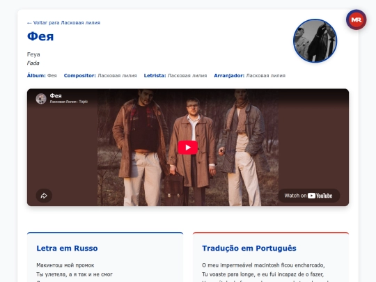The image size is (376, 282).
Task: Click the Ласковая Лилия - Topic channel name
Action: [69, 102]
